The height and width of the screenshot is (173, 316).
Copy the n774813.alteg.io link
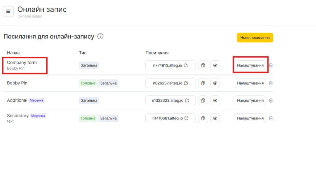[203, 66]
